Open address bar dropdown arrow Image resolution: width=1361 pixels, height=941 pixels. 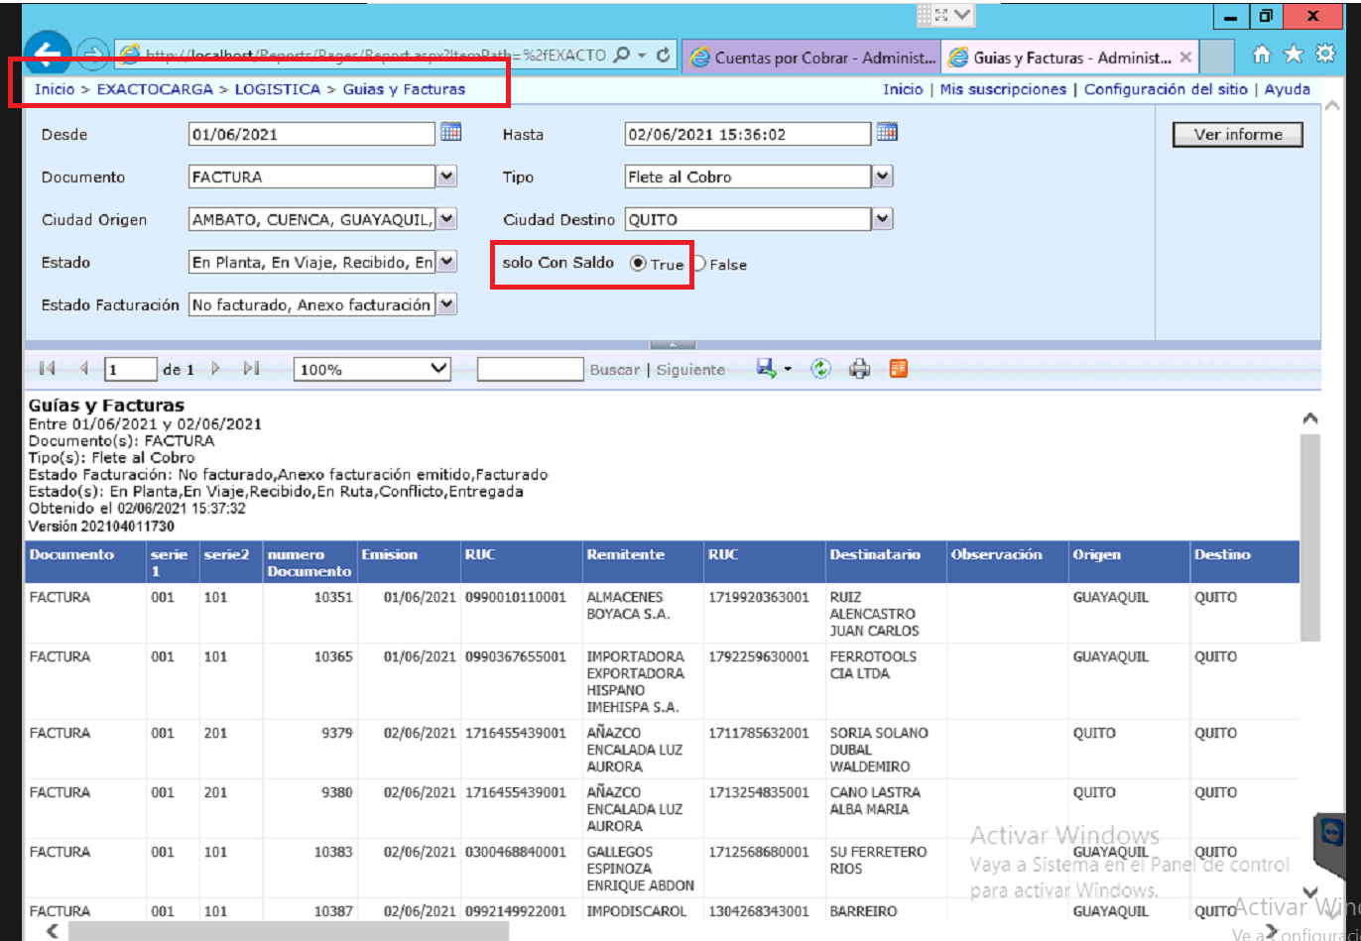(643, 56)
